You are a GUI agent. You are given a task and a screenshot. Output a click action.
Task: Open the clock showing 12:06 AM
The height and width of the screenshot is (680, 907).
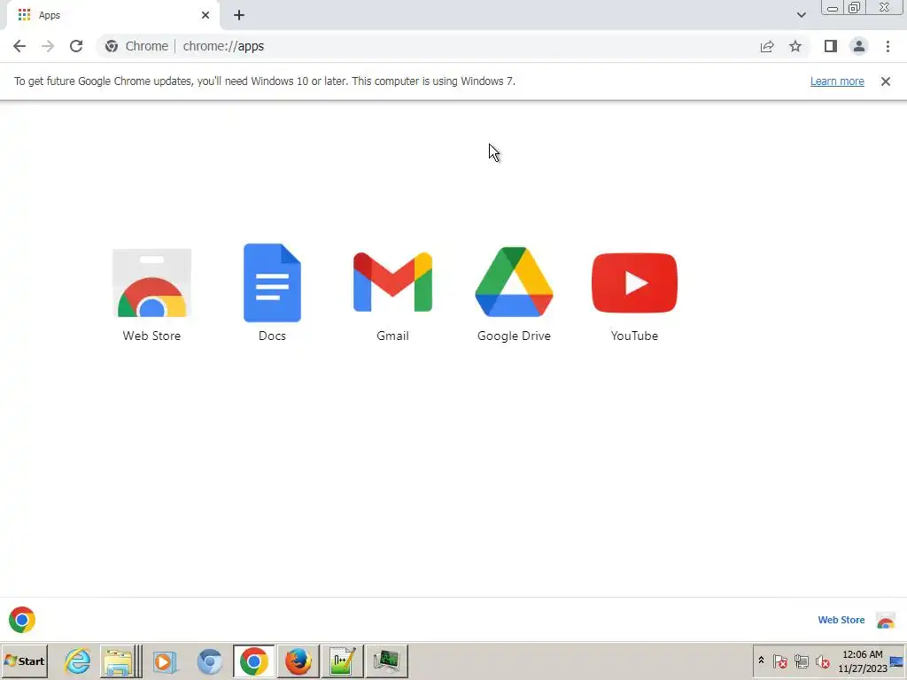click(x=863, y=661)
